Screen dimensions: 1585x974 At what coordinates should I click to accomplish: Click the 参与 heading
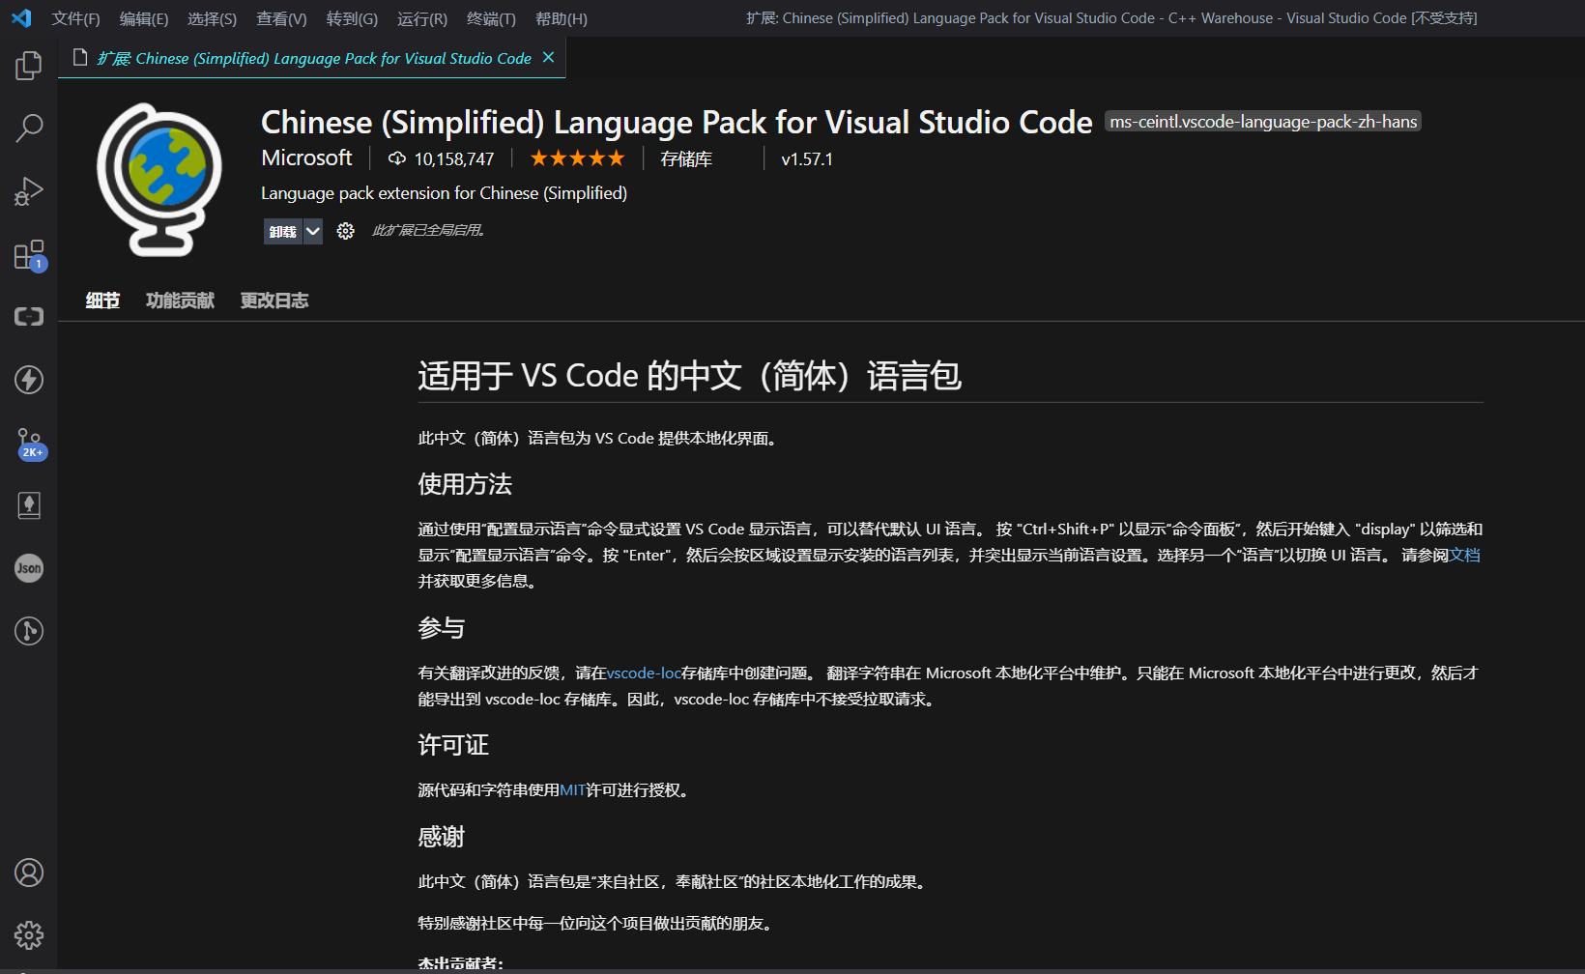[442, 628]
